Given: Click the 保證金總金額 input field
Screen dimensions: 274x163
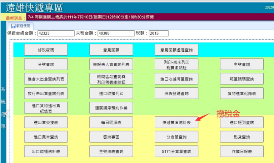Looking at the screenshot, I should pos(51,33).
